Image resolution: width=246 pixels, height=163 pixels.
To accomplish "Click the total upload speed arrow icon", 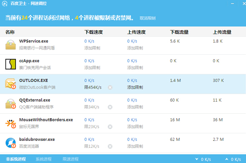I will [x=227, y=159].
